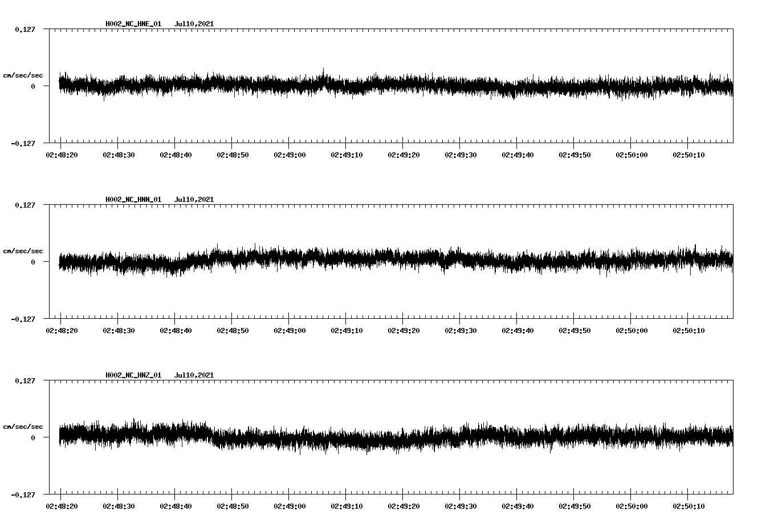Select the Jul10,2021 date on middle plot
The width and height of the screenshot is (774, 527).
tap(194, 200)
